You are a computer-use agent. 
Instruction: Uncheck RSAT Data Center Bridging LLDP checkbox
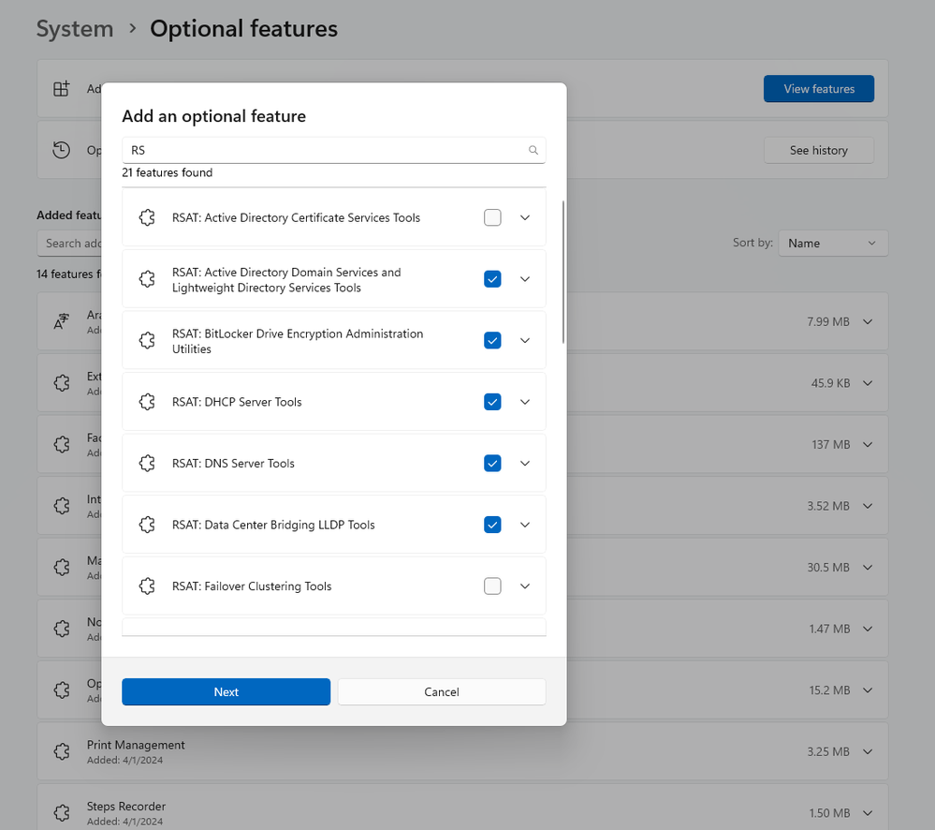[x=492, y=526]
